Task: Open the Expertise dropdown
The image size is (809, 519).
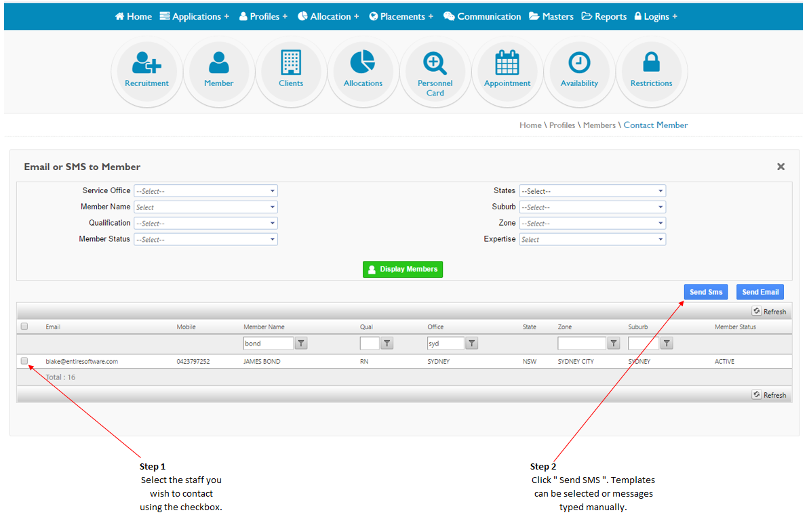Action: [x=592, y=239]
